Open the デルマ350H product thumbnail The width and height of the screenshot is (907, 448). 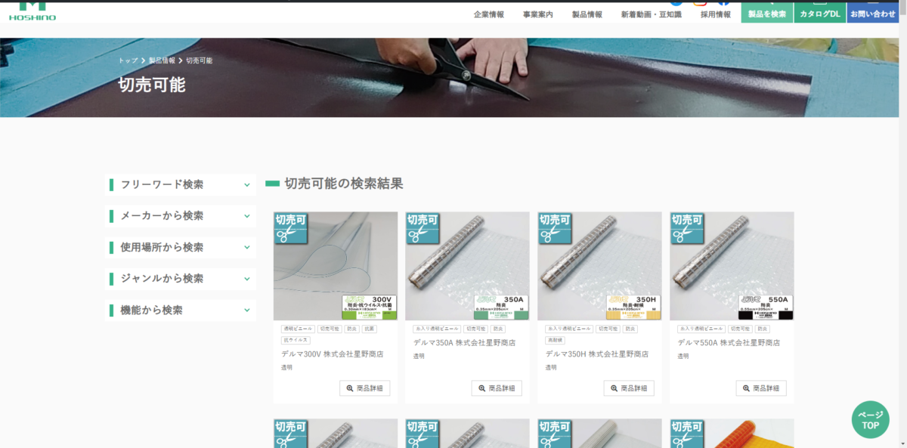600,266
